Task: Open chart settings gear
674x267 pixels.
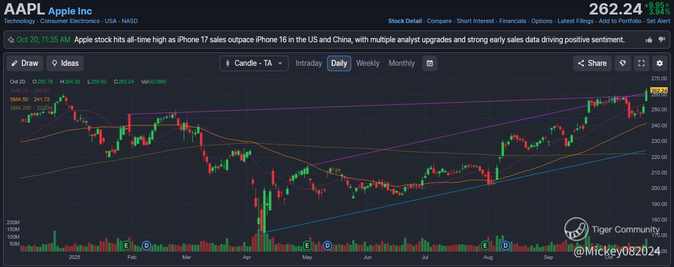Action: [660, 63]
